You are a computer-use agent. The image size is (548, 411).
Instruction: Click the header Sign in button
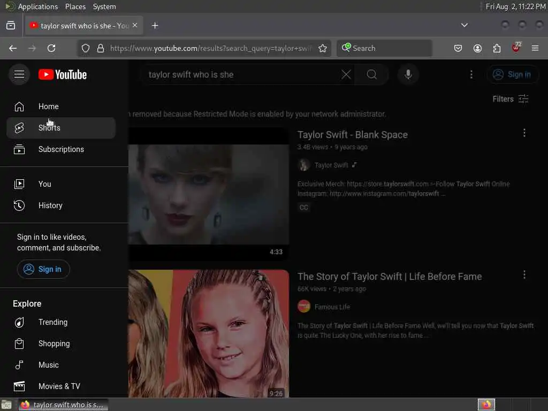512,74
